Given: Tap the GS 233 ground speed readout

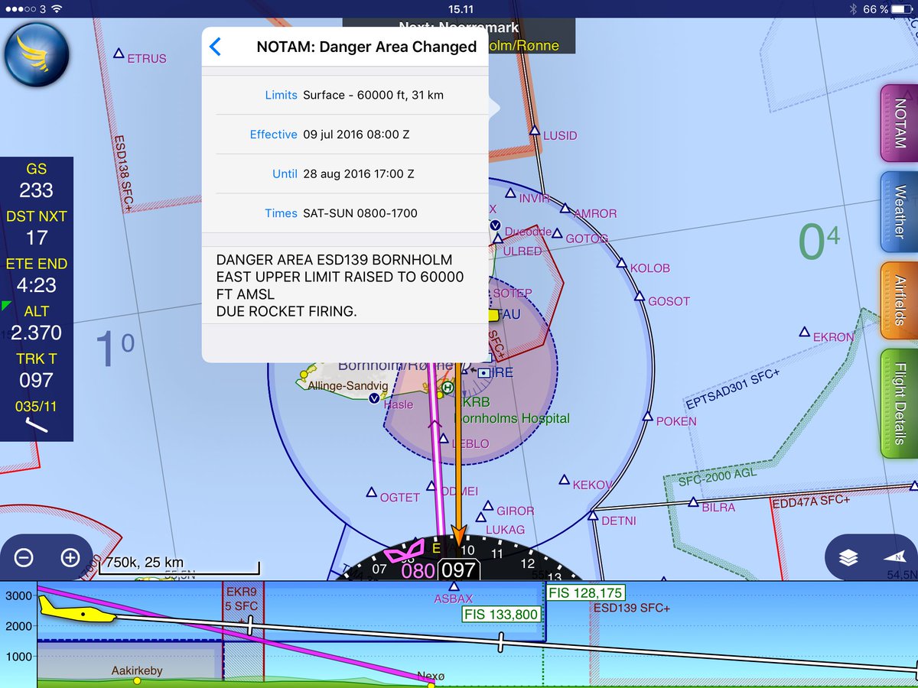Looking at the screenshot, I should 37,180.
